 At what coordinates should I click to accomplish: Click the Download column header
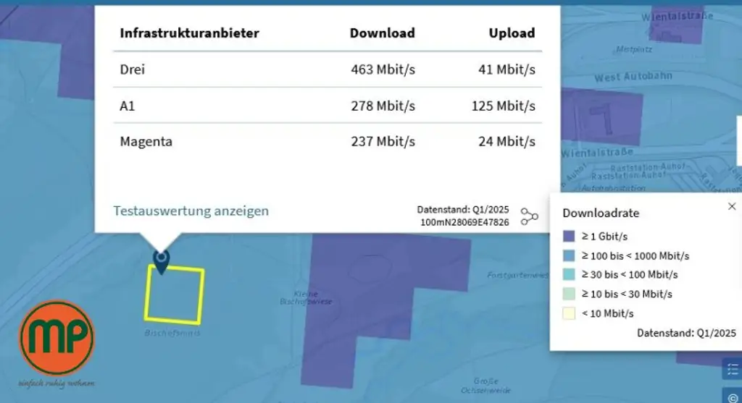[382, 33]
